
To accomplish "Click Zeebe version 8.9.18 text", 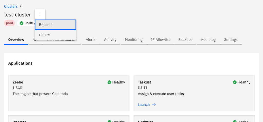I will coord(17,88).
